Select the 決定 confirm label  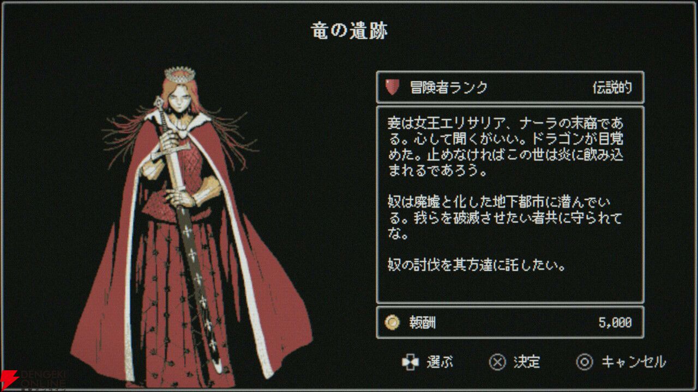(x=527, y=362)
